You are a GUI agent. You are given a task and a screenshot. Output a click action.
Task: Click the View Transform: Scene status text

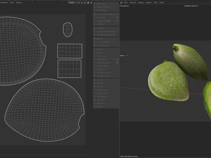point(129,156)
